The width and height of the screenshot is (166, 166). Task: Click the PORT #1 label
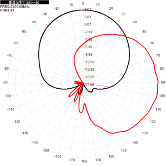[7, 10]
